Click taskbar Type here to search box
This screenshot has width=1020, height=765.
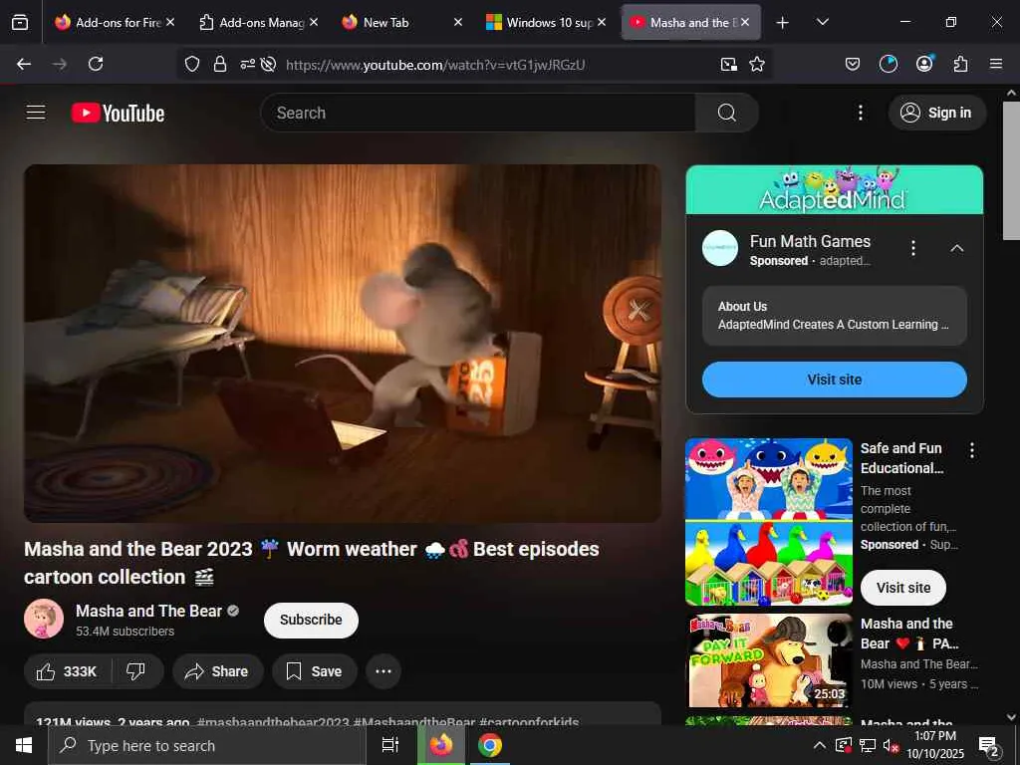[x=207, y=745]
